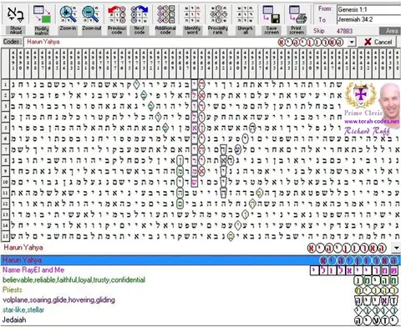Click matrix row number 15 header
This screenshot has height=327, width=401.
(5, 236)
